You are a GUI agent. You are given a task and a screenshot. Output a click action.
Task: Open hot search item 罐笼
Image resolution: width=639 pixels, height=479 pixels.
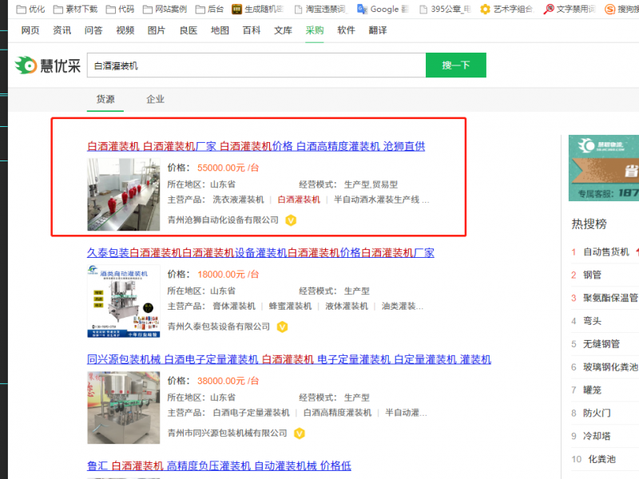(x=592, y=390)
